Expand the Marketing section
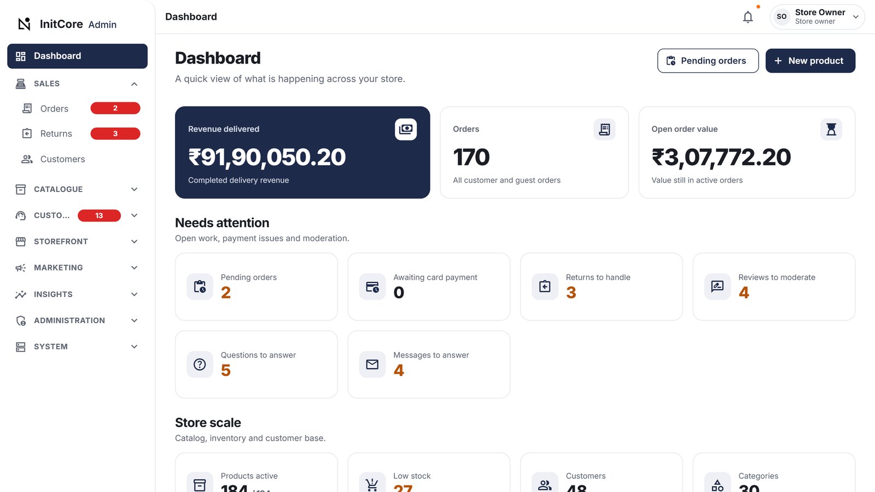The height and width of the screenshot is (492, 875). [x=77, y=268]
